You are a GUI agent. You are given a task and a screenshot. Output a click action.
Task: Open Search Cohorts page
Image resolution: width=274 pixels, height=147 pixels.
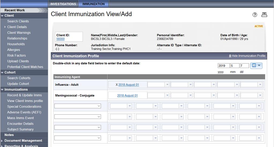[19, 78]
